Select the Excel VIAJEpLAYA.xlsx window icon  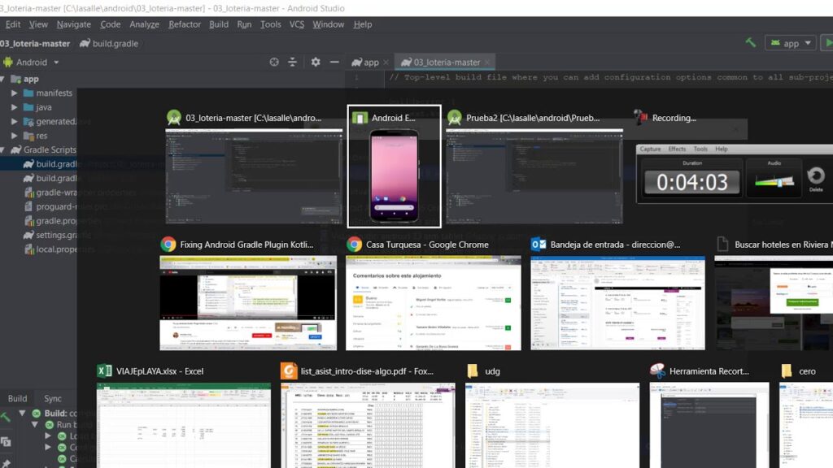pyautogui.click(x=104, y=370)
